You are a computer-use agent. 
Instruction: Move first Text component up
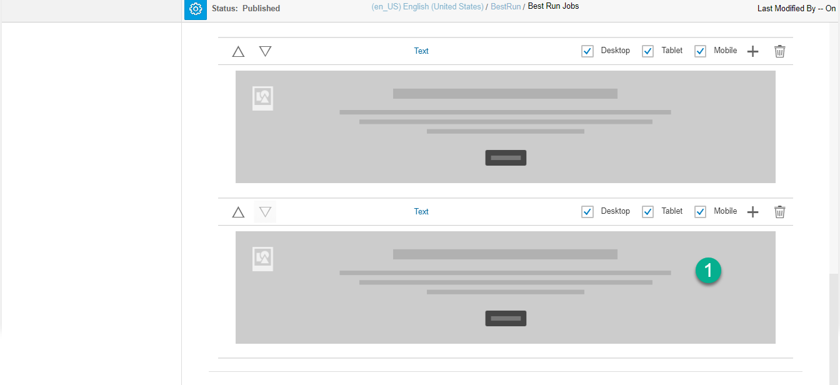[x=238, y=51]
